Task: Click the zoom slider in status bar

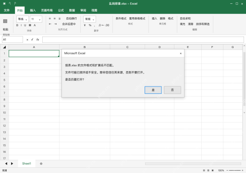Action: 235,171
